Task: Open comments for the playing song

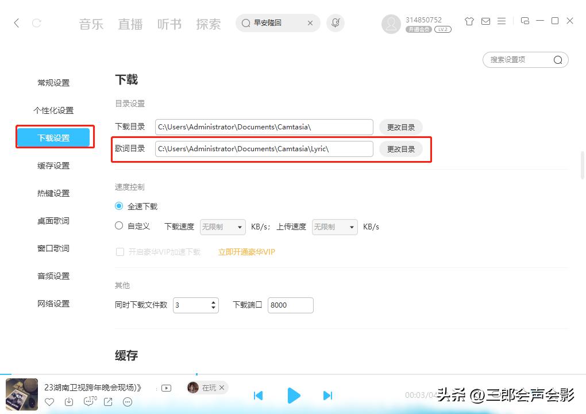Action: click(89, 402)
